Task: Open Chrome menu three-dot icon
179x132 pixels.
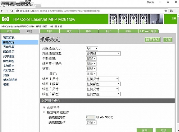Action: click(x=177, y=11)
